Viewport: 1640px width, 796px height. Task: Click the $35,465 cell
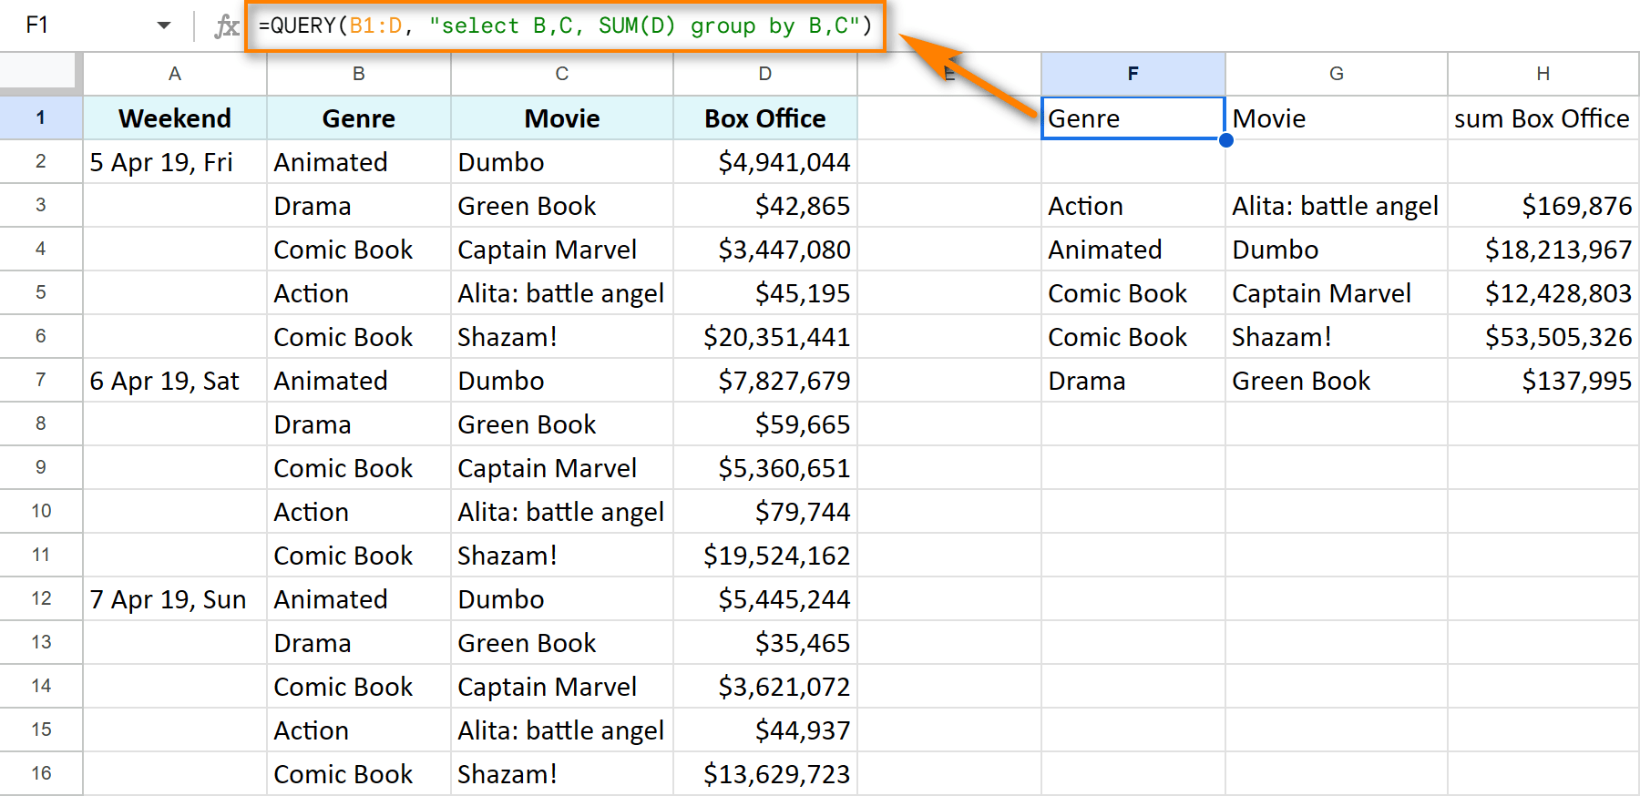pyautogui.click(x=765, y=643)
